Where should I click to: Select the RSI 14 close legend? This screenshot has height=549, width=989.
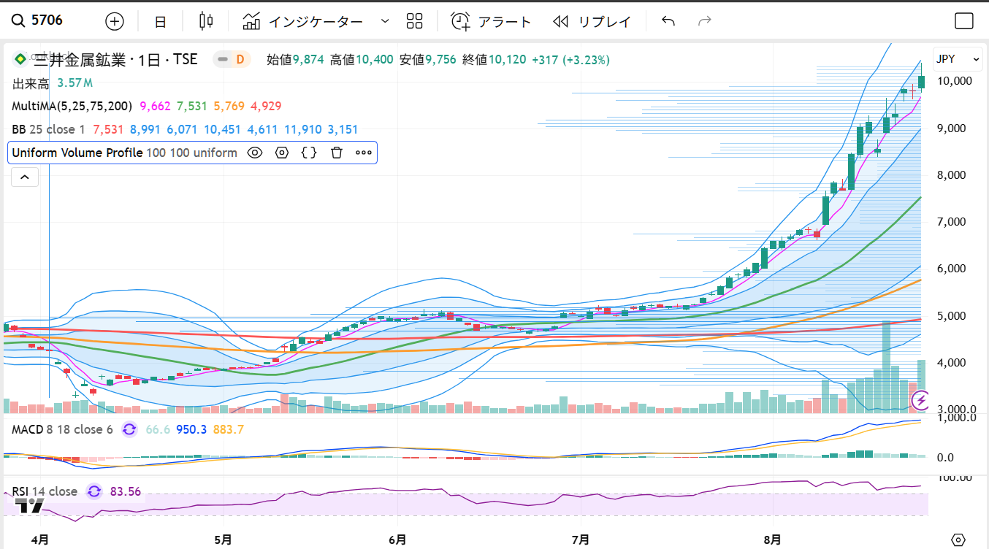45,491
